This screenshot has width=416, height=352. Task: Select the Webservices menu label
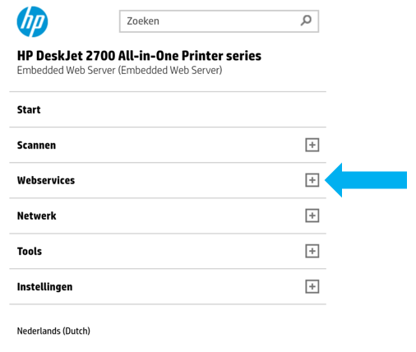[x=46, y=180]
